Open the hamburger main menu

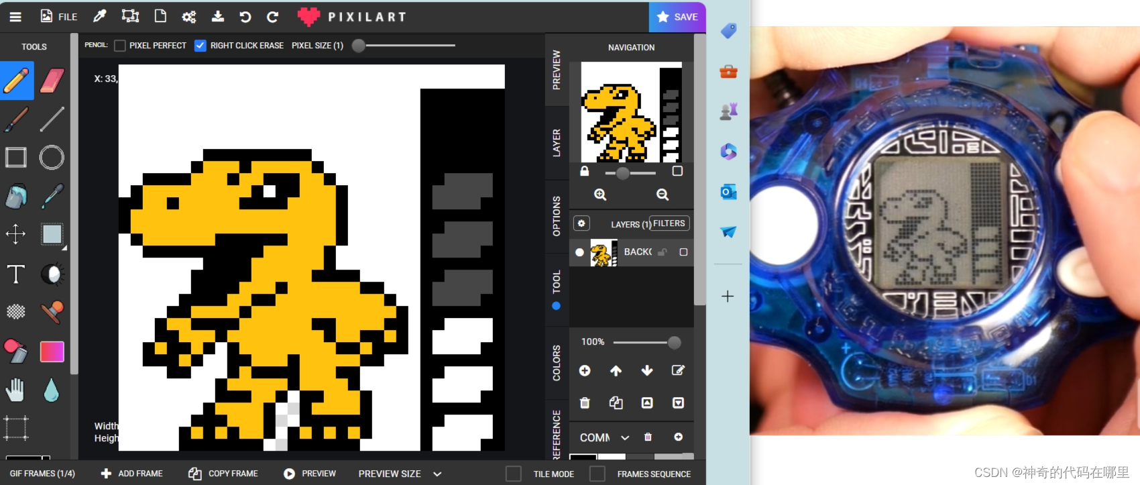(x=15, y=17)
